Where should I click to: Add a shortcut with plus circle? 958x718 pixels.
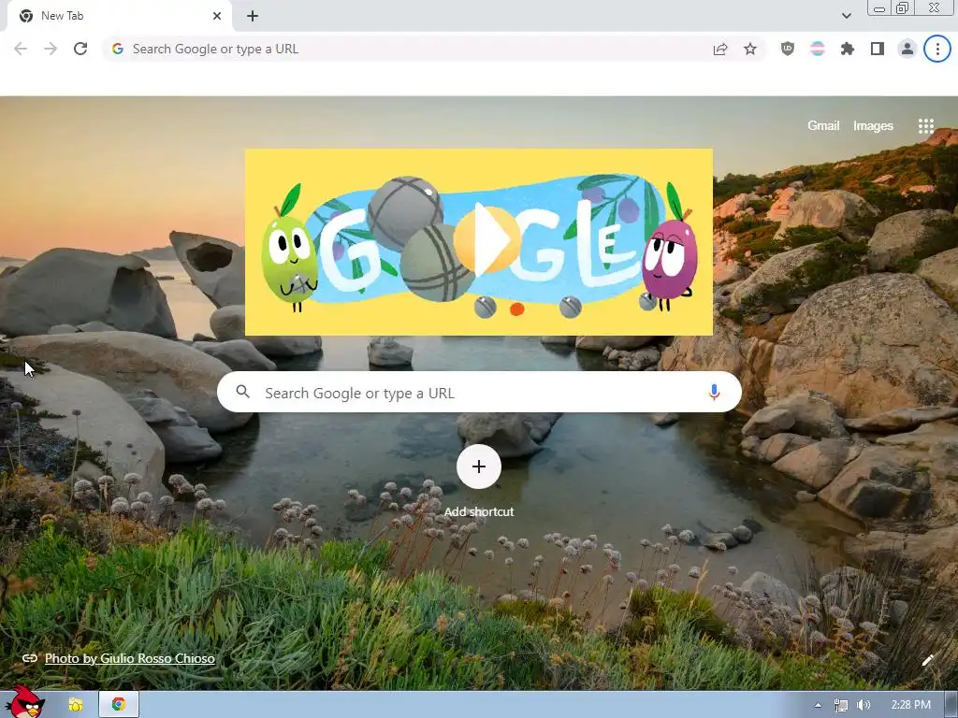(479, 467)
